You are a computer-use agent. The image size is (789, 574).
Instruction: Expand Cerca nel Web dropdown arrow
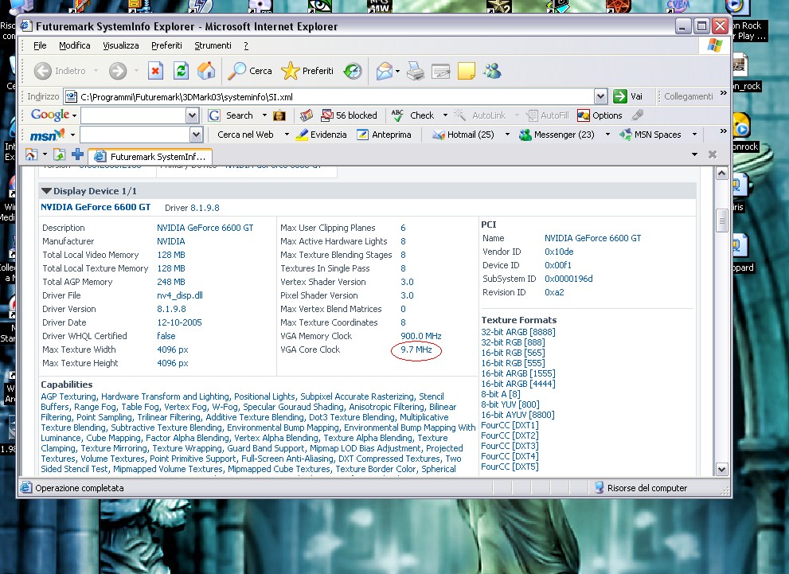[287, 135]
